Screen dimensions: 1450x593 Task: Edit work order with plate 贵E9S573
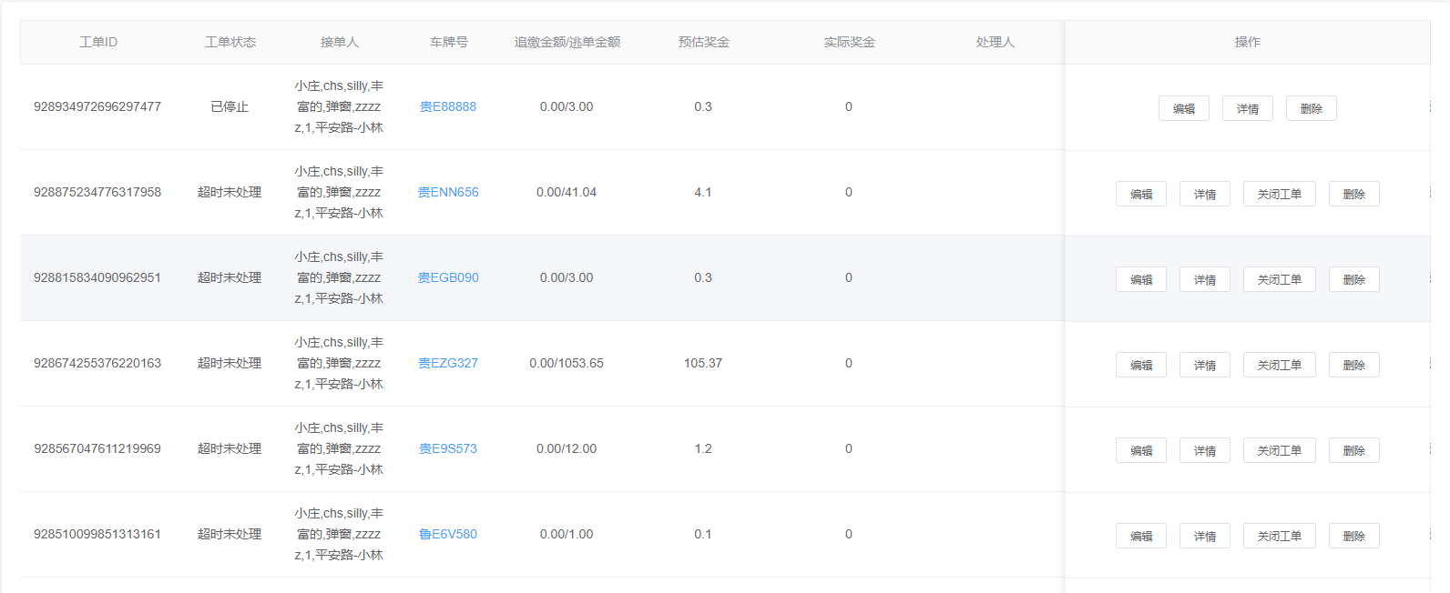[x=1140, y=450]
